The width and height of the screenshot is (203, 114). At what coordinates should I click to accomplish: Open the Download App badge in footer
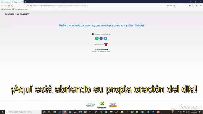click(x=102, y=105)
